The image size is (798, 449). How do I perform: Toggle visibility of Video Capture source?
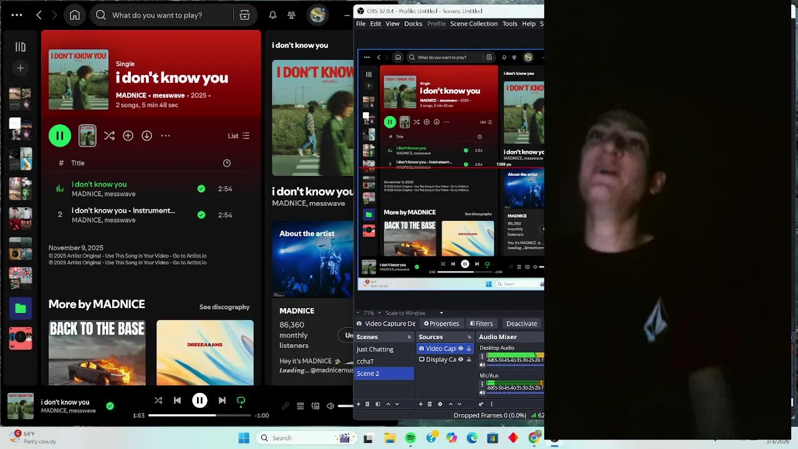pos(461,349)
